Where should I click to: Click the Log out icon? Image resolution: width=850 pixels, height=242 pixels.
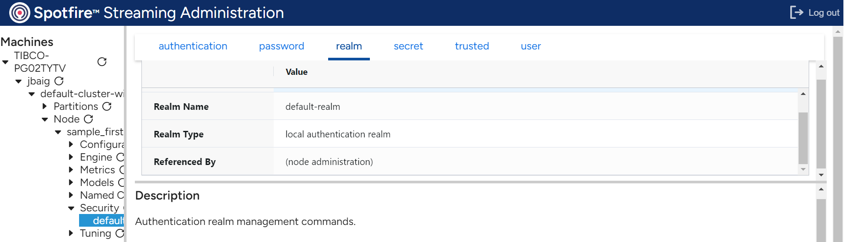click(x=796, y=12)
